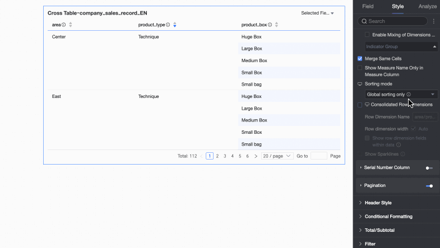Viewport: 440px width, 248px height.
Task: Go to page 1
Action: tap(210, 156)
